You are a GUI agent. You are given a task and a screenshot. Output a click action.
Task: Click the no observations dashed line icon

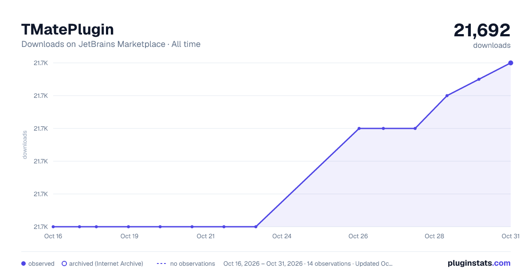[161, 263]
